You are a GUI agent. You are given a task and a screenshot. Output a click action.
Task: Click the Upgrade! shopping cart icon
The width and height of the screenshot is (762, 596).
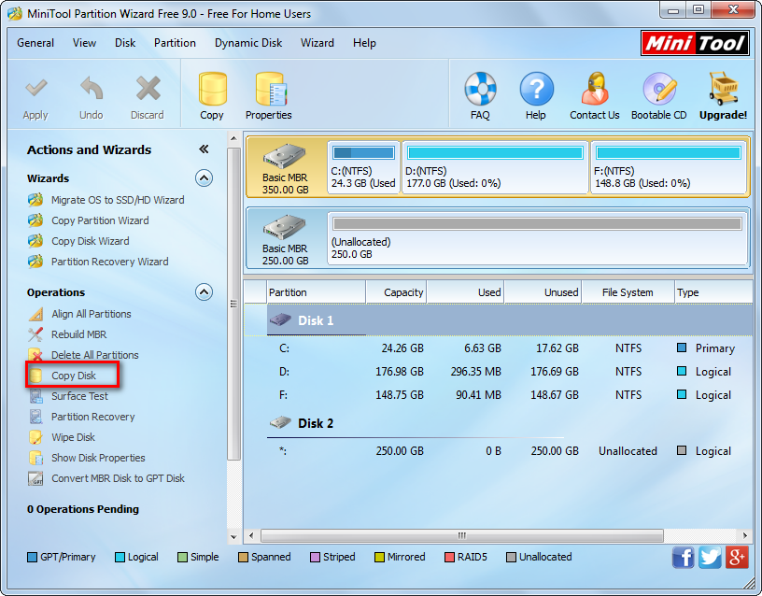723,89
